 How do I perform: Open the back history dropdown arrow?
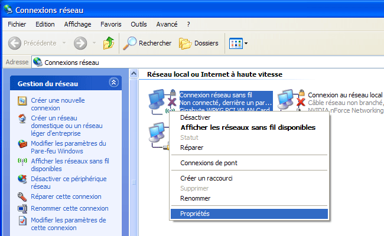(65, 43)
